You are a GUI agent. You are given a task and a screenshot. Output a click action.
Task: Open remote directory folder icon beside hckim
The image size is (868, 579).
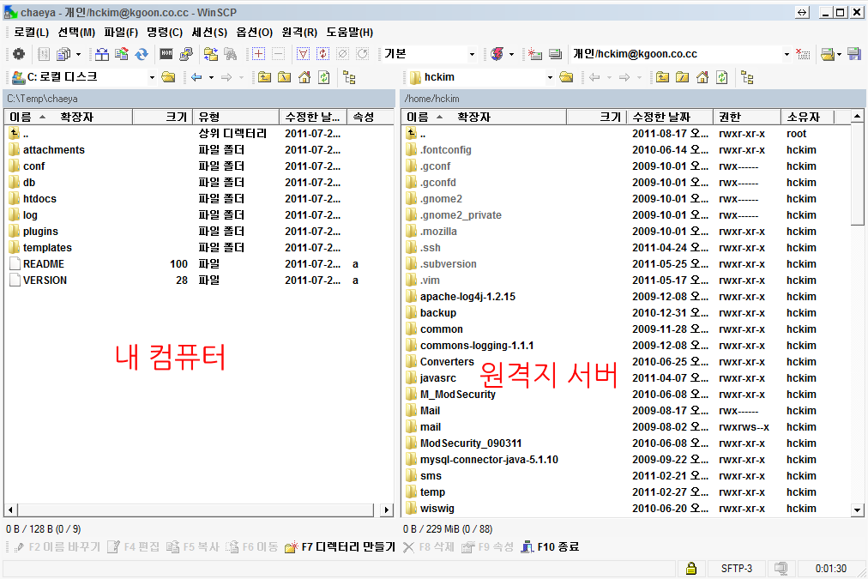point(566,77)
